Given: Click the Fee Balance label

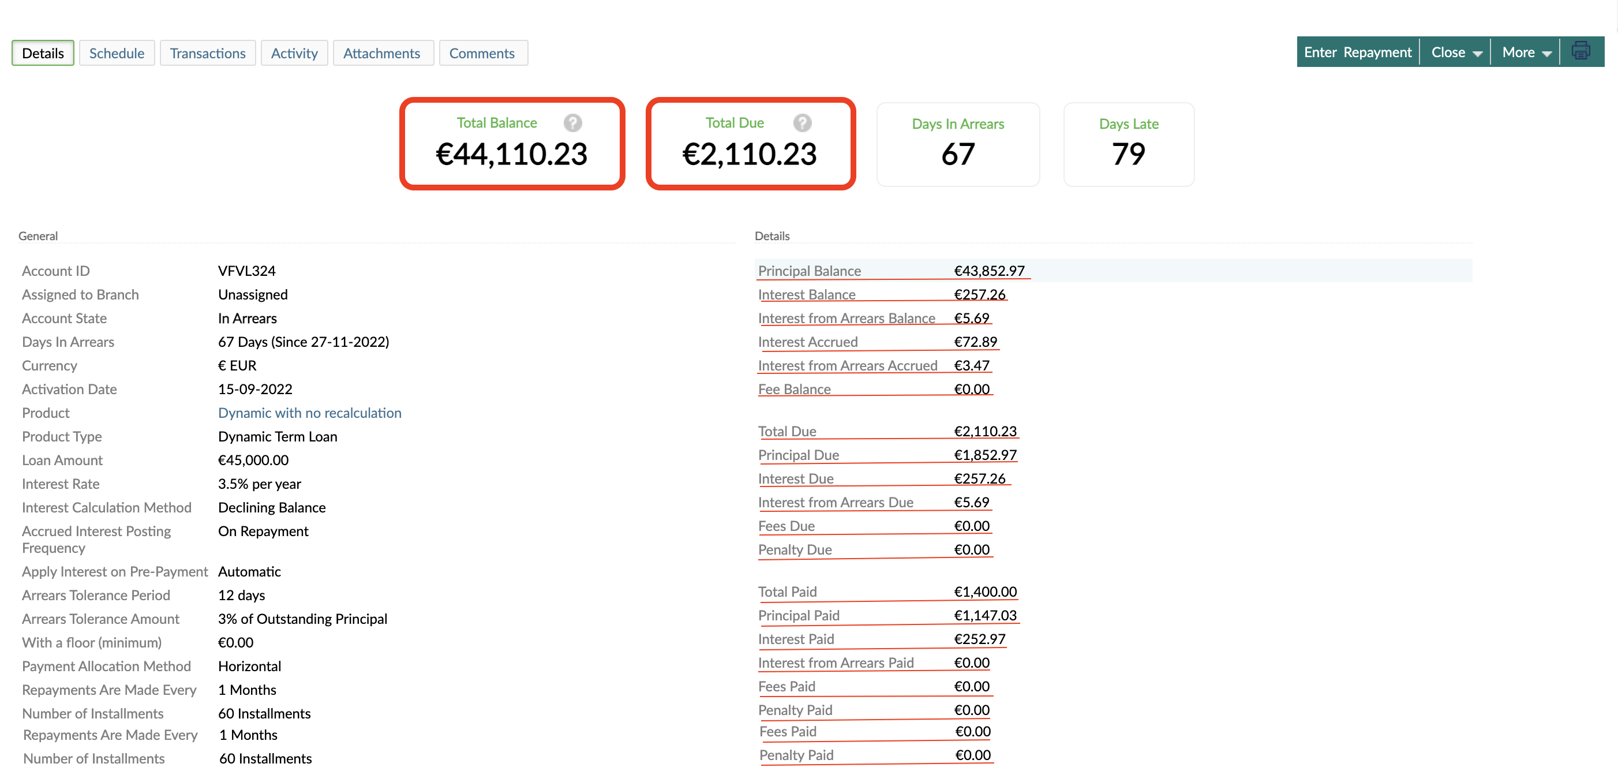Looking at the screenshot, I should point(795,389).
